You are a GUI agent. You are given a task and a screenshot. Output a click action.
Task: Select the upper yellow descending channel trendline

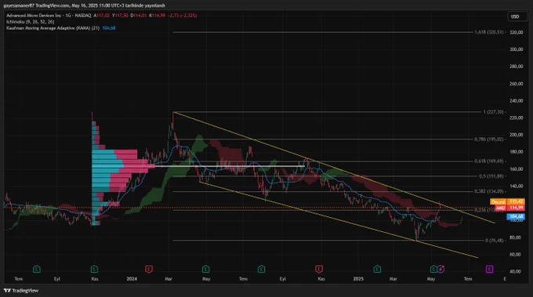point(334,168)
